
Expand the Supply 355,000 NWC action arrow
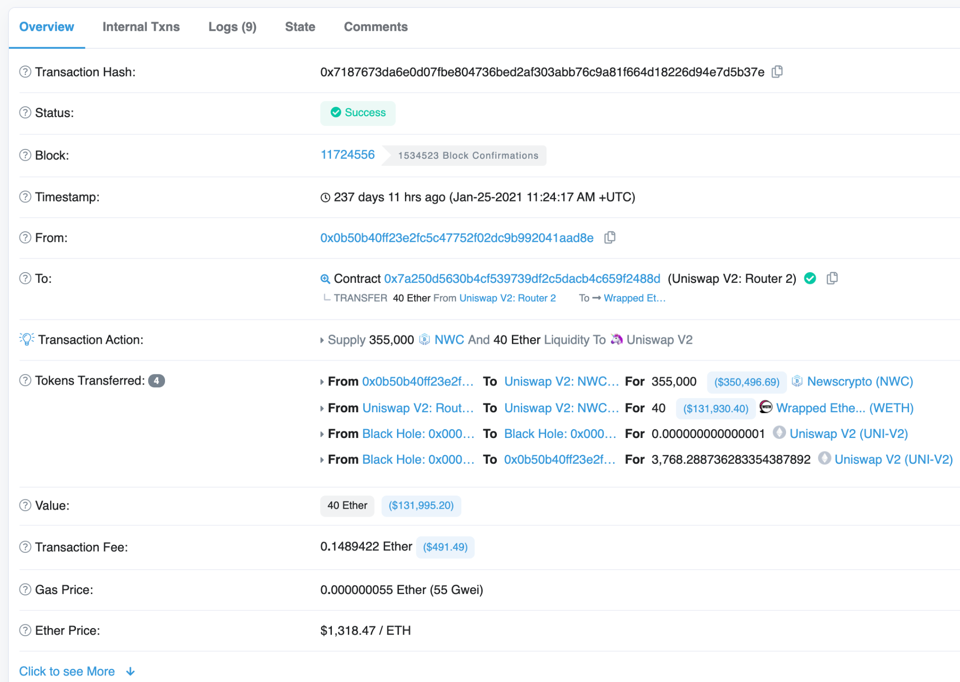pos(322,340)
